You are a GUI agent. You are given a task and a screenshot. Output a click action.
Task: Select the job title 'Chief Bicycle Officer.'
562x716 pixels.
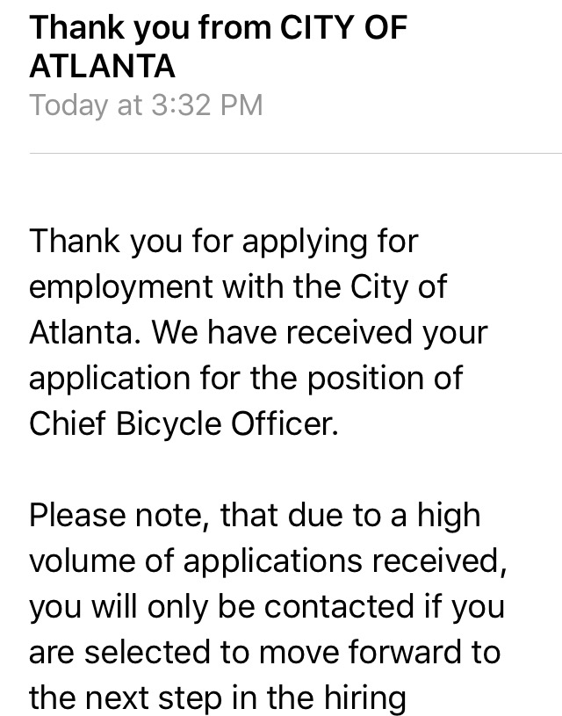tap(182, 423)
